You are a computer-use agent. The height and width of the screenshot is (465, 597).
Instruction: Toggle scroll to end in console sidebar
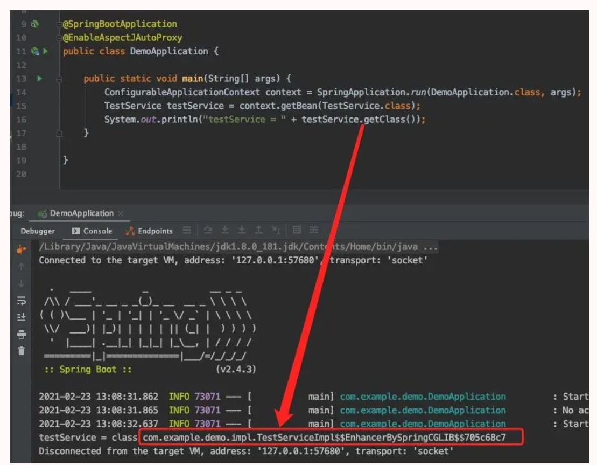(22, 317)
